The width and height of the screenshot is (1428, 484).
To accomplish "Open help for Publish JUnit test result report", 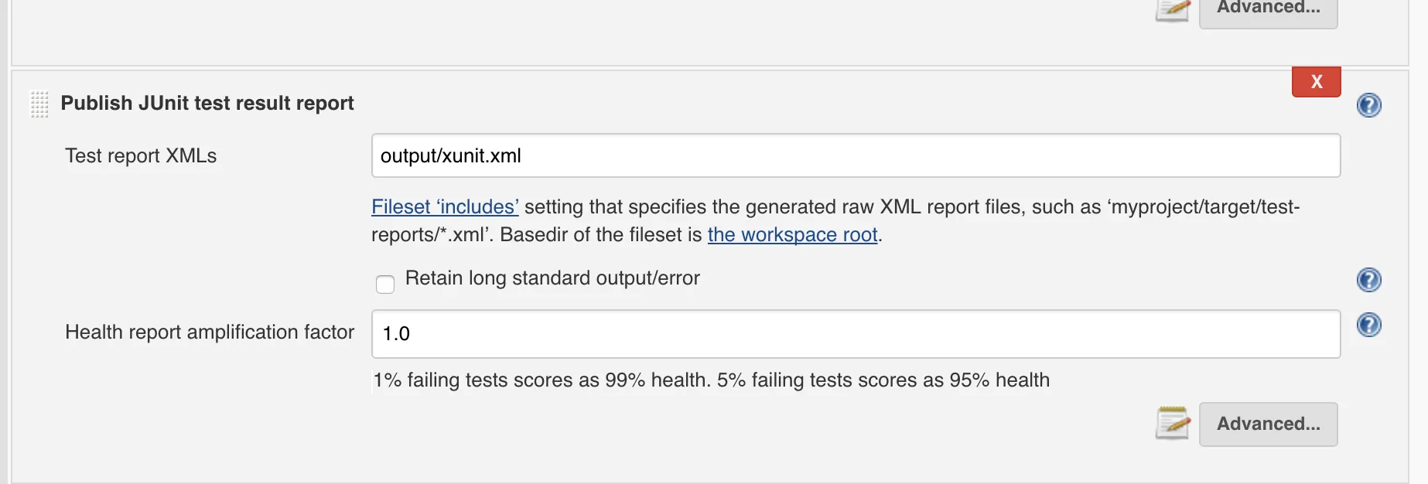I will 1368,105.
